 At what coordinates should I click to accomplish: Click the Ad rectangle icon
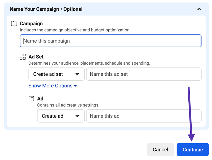coord(31,98)
